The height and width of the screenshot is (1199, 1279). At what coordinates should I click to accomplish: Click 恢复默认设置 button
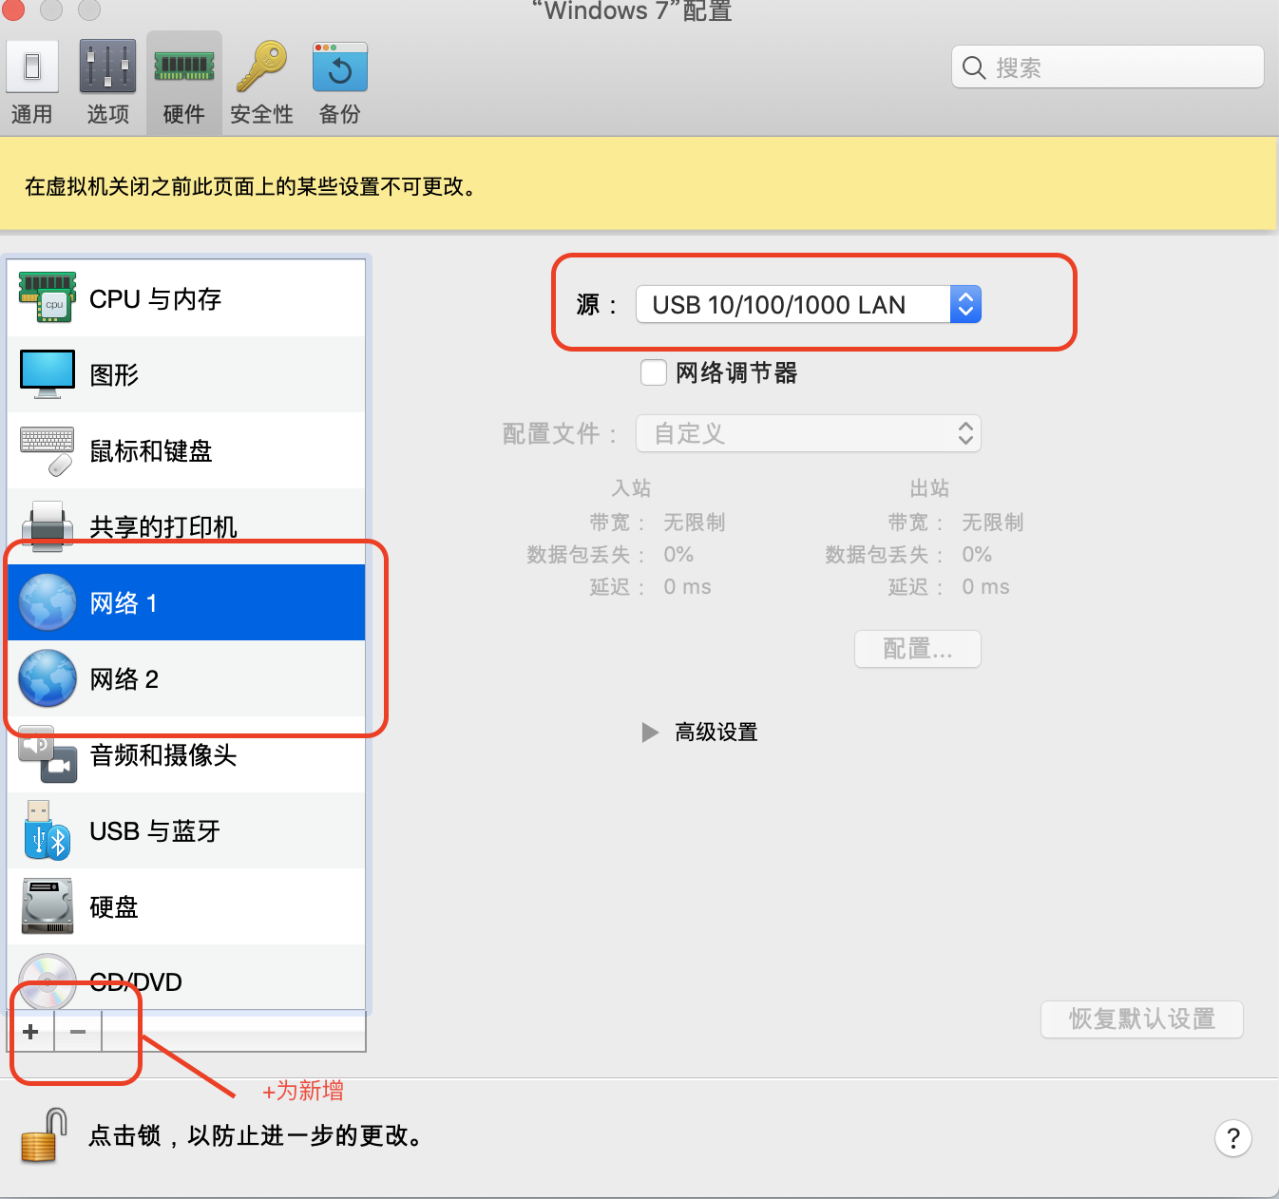1142,1018
